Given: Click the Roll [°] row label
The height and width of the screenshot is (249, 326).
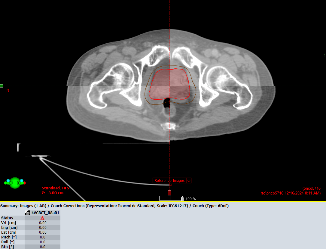Looking at the screenshot, I should pyautogui.click(x=8, y=242).
